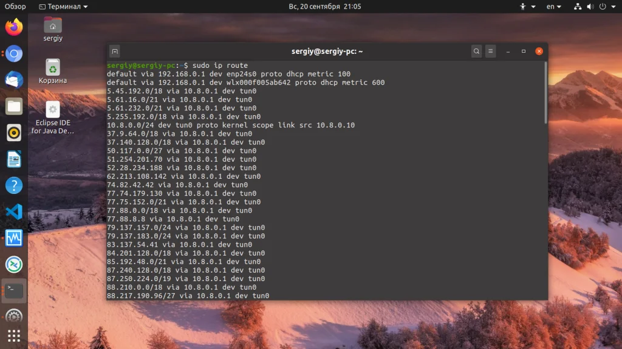The image size is (622, 349).
Task: Maximize the terminal window
Action: [x=524, y=51]
